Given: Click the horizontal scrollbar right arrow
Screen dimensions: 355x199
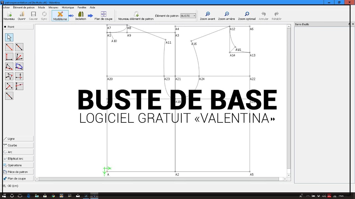Looking at the screenshot, I should 285,179.
